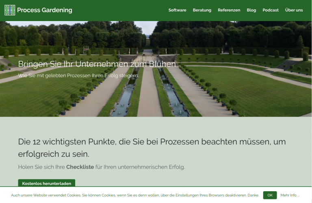Screen dimensions: 312x203
Task: Click the bold Checkliste word
Action: (x=80, y=167)
